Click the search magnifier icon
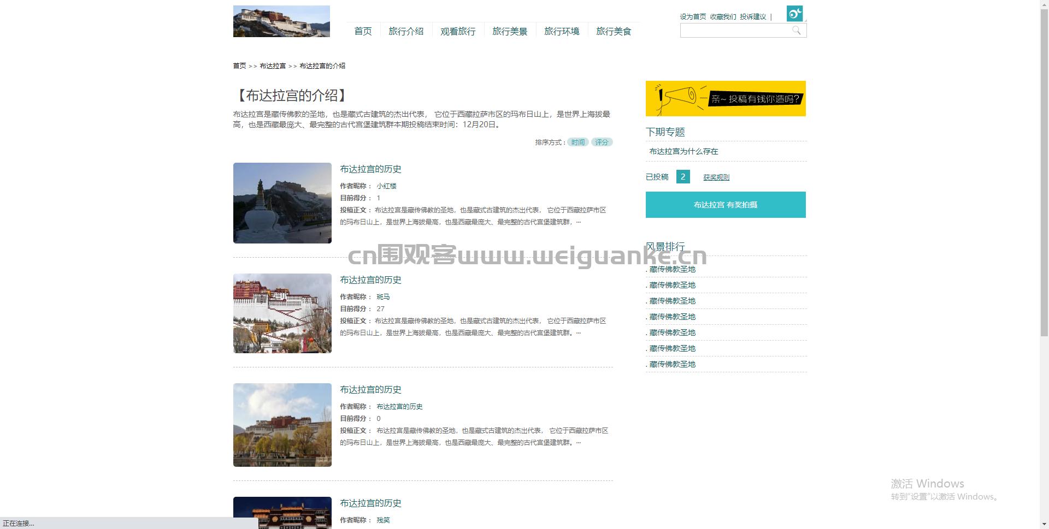Viewport: 1049px width, 529px height. click(x=797, y=31)
